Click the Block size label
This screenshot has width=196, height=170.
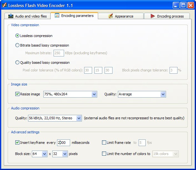(23, 154)
